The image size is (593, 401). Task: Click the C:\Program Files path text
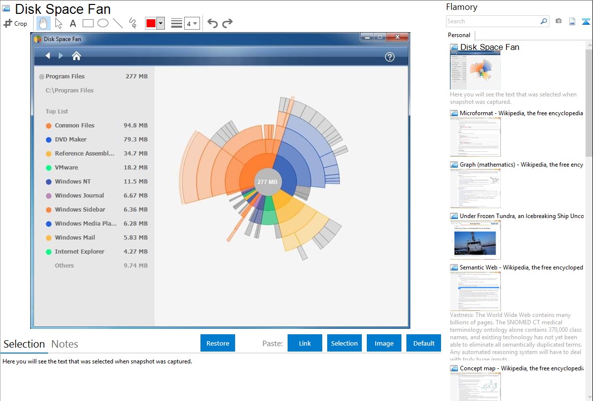(70, 90)
